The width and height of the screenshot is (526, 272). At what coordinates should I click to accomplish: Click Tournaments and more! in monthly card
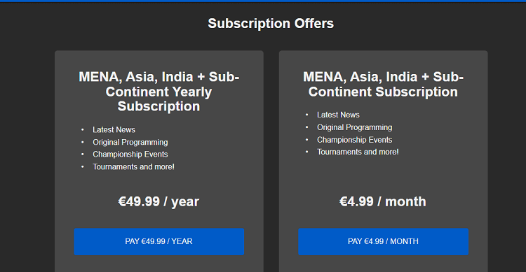pyautogui.click(x=358, y=152)
